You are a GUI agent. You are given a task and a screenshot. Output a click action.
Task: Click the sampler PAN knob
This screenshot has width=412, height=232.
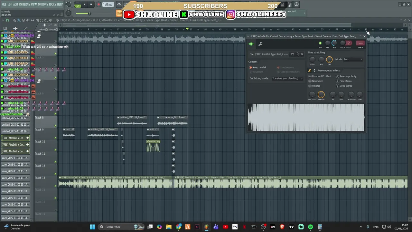click(328, 43)
